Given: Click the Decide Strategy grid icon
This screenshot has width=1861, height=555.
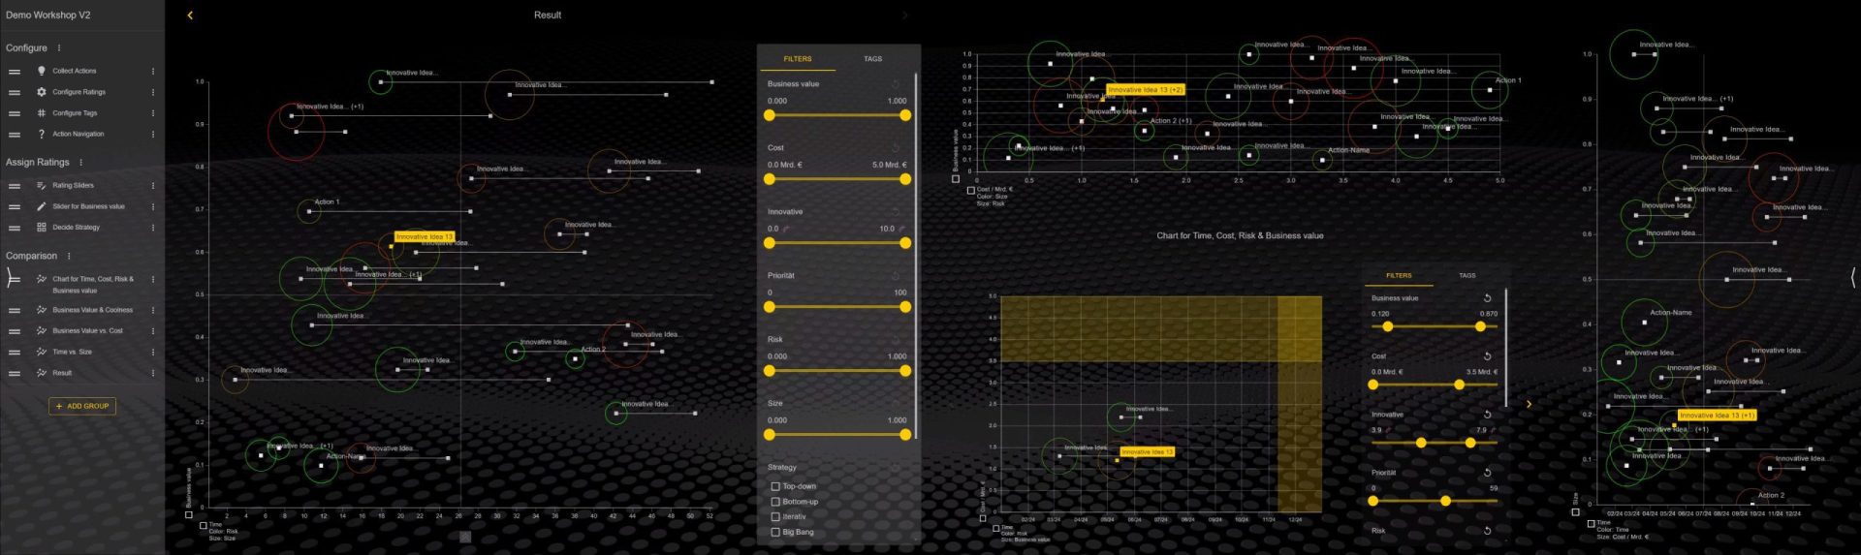Looking at the screenshot, I should pos(42,228).
